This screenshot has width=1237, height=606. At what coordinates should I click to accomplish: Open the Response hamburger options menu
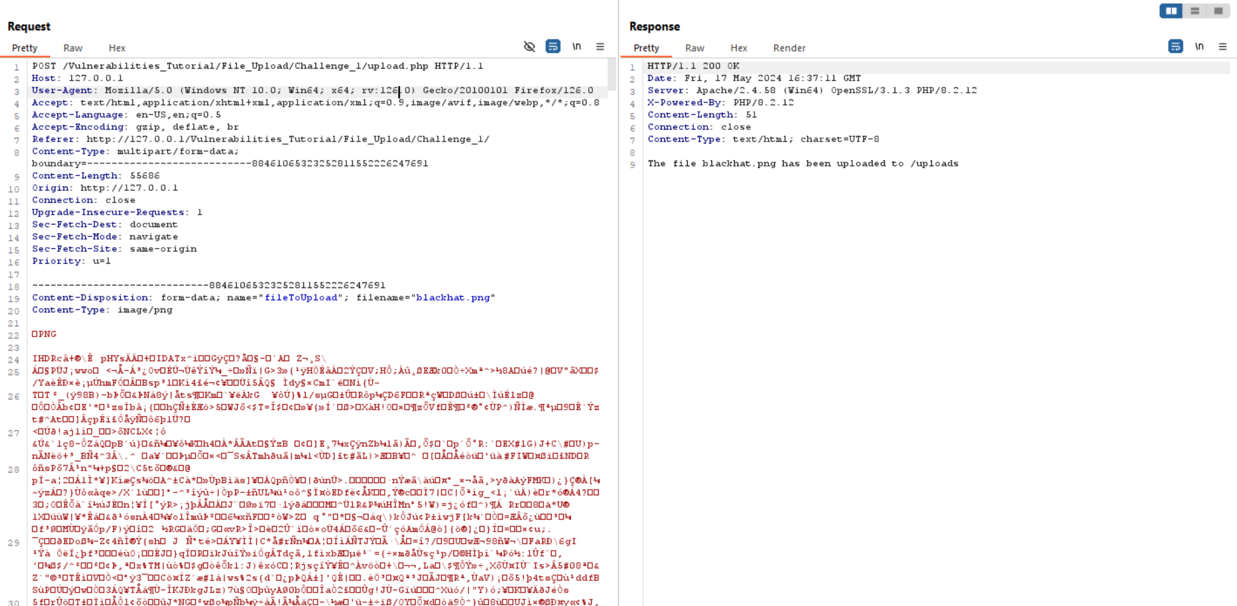pyautogui.click(x=1222, y=46)
